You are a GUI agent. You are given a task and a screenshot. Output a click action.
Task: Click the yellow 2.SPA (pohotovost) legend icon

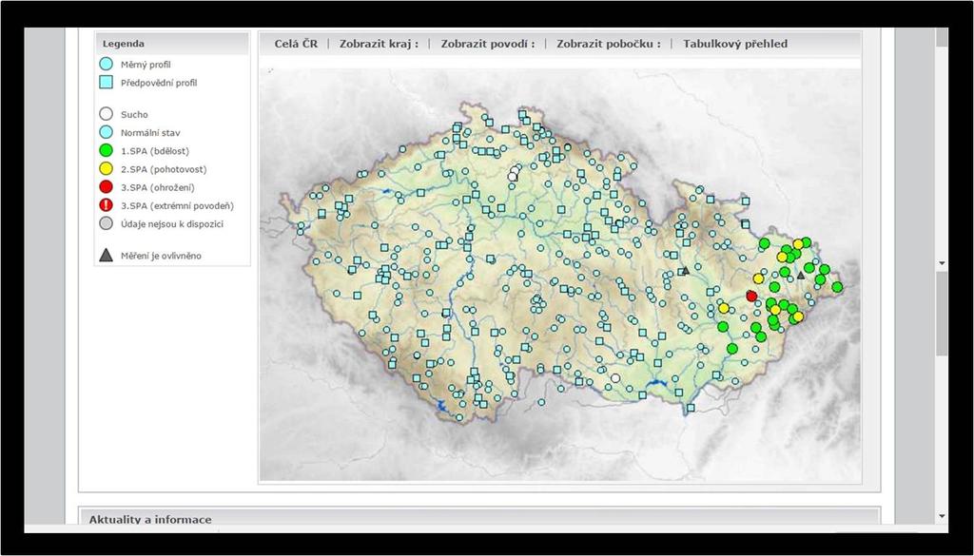pos(107,169)
